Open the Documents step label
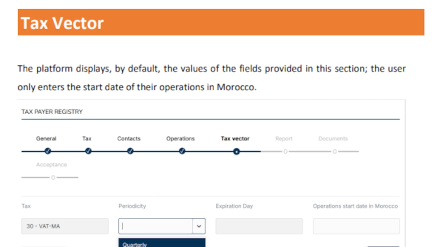 point(333,139)
